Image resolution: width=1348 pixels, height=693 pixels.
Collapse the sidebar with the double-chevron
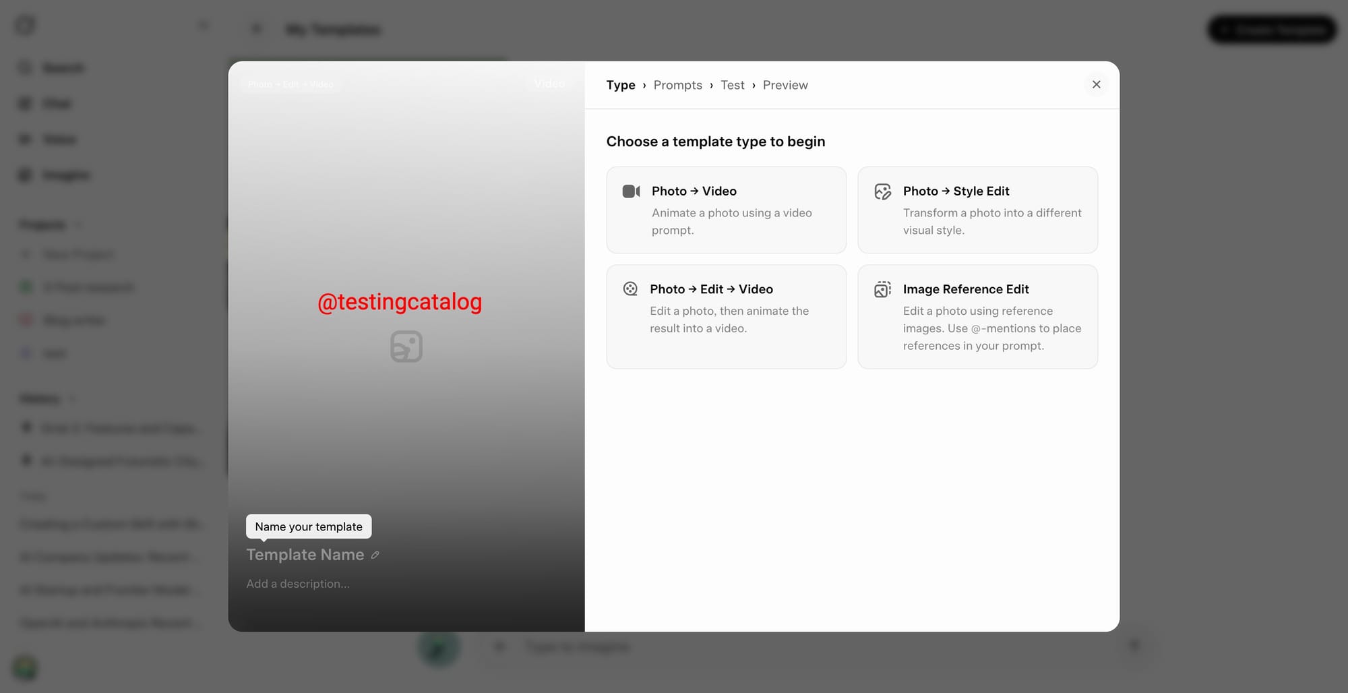pyautogui.click(x=203, y=24)
